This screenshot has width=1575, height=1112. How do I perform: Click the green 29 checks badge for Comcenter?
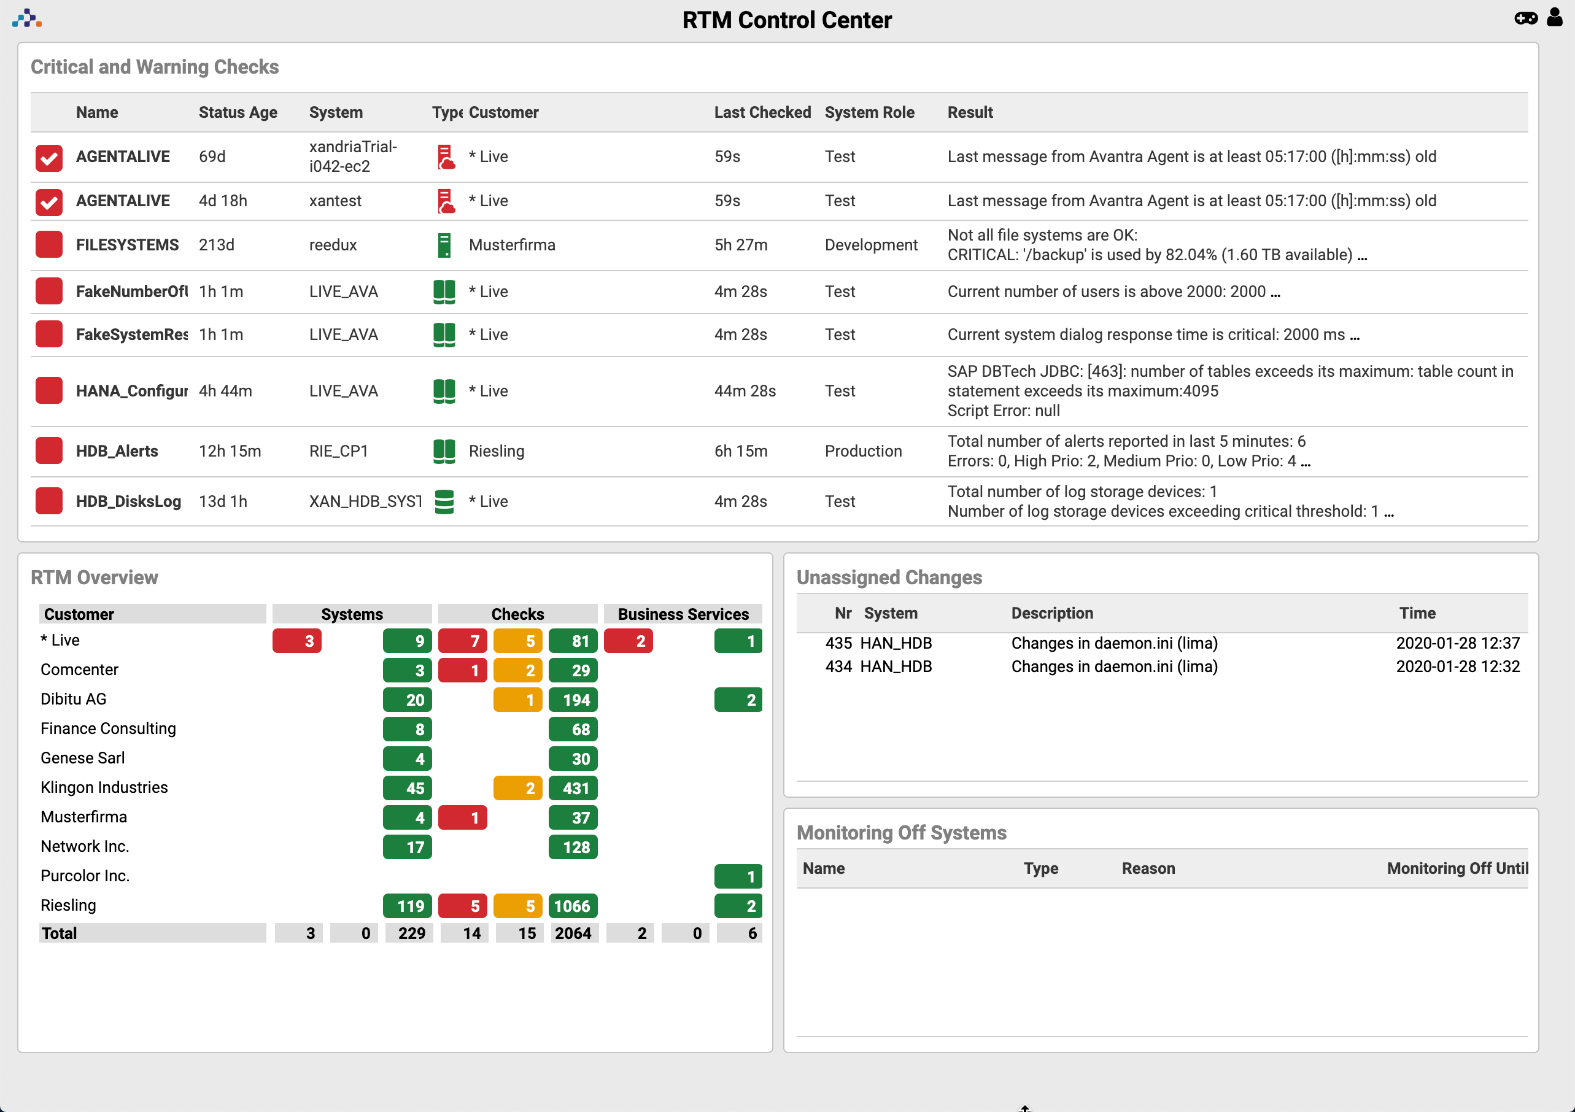click(573, 670)
